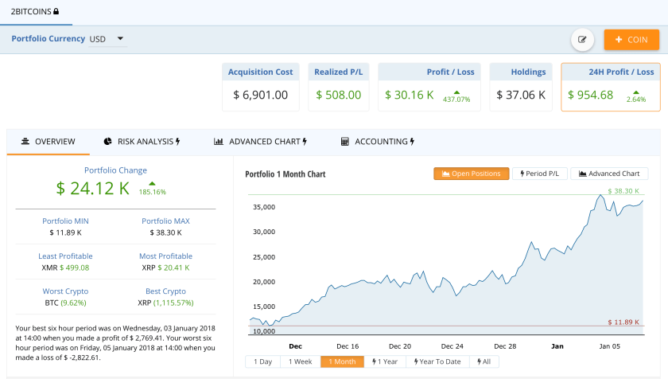
Task: Click the 24H Profit / Loss card
Action: click(610, 88)
